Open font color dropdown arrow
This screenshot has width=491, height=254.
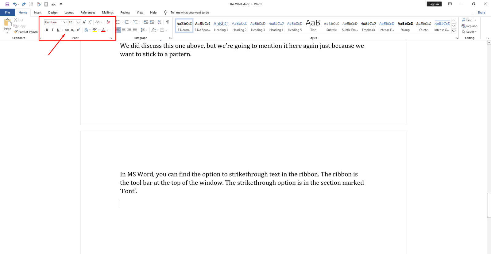[108, 30]
